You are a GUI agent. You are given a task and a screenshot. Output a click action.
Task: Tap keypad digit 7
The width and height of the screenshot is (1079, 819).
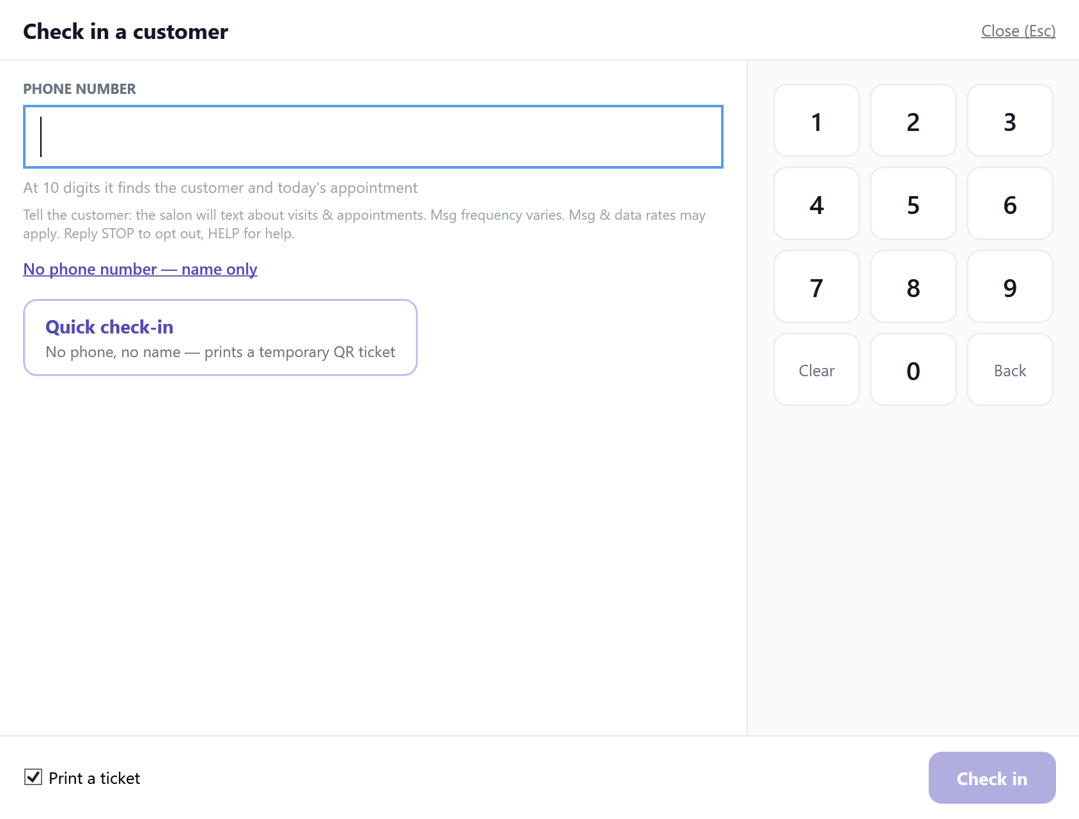point(816,287)
